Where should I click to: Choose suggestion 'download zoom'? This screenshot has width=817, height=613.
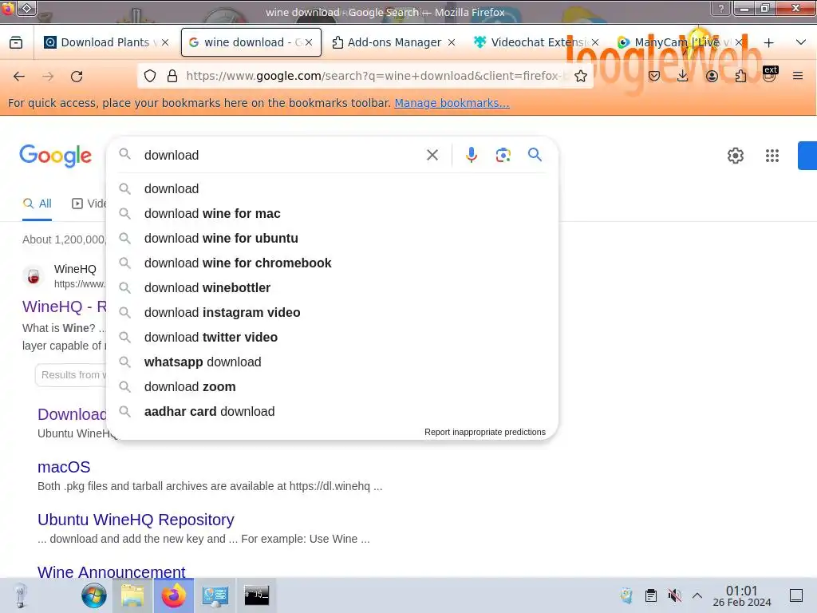click(332, 387)
